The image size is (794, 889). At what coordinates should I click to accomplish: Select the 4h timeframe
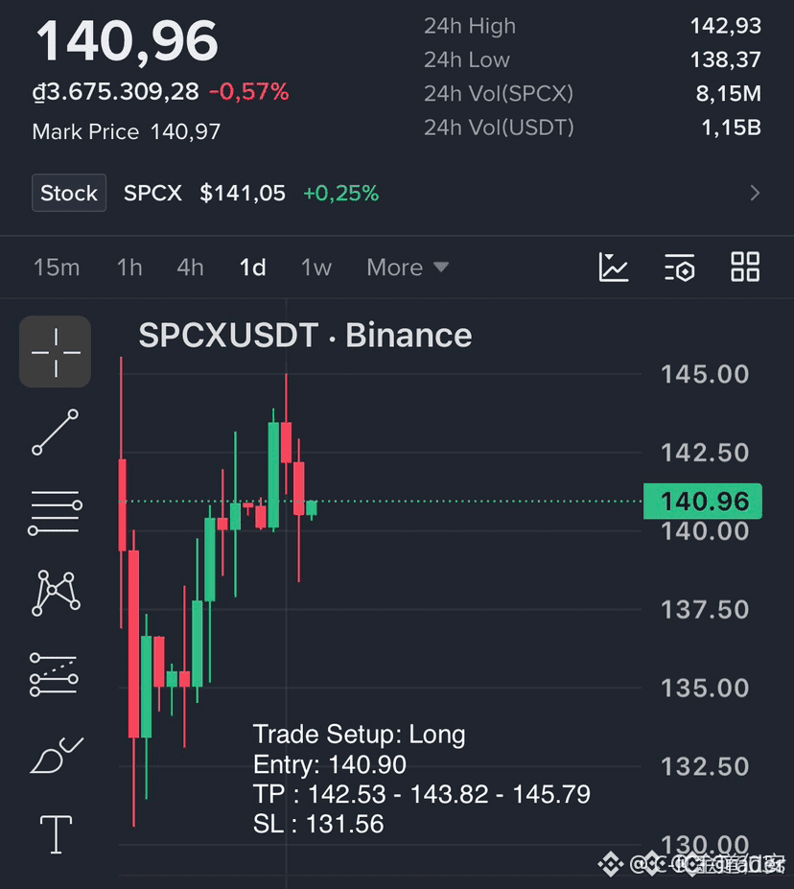click(x=190, y=268)
